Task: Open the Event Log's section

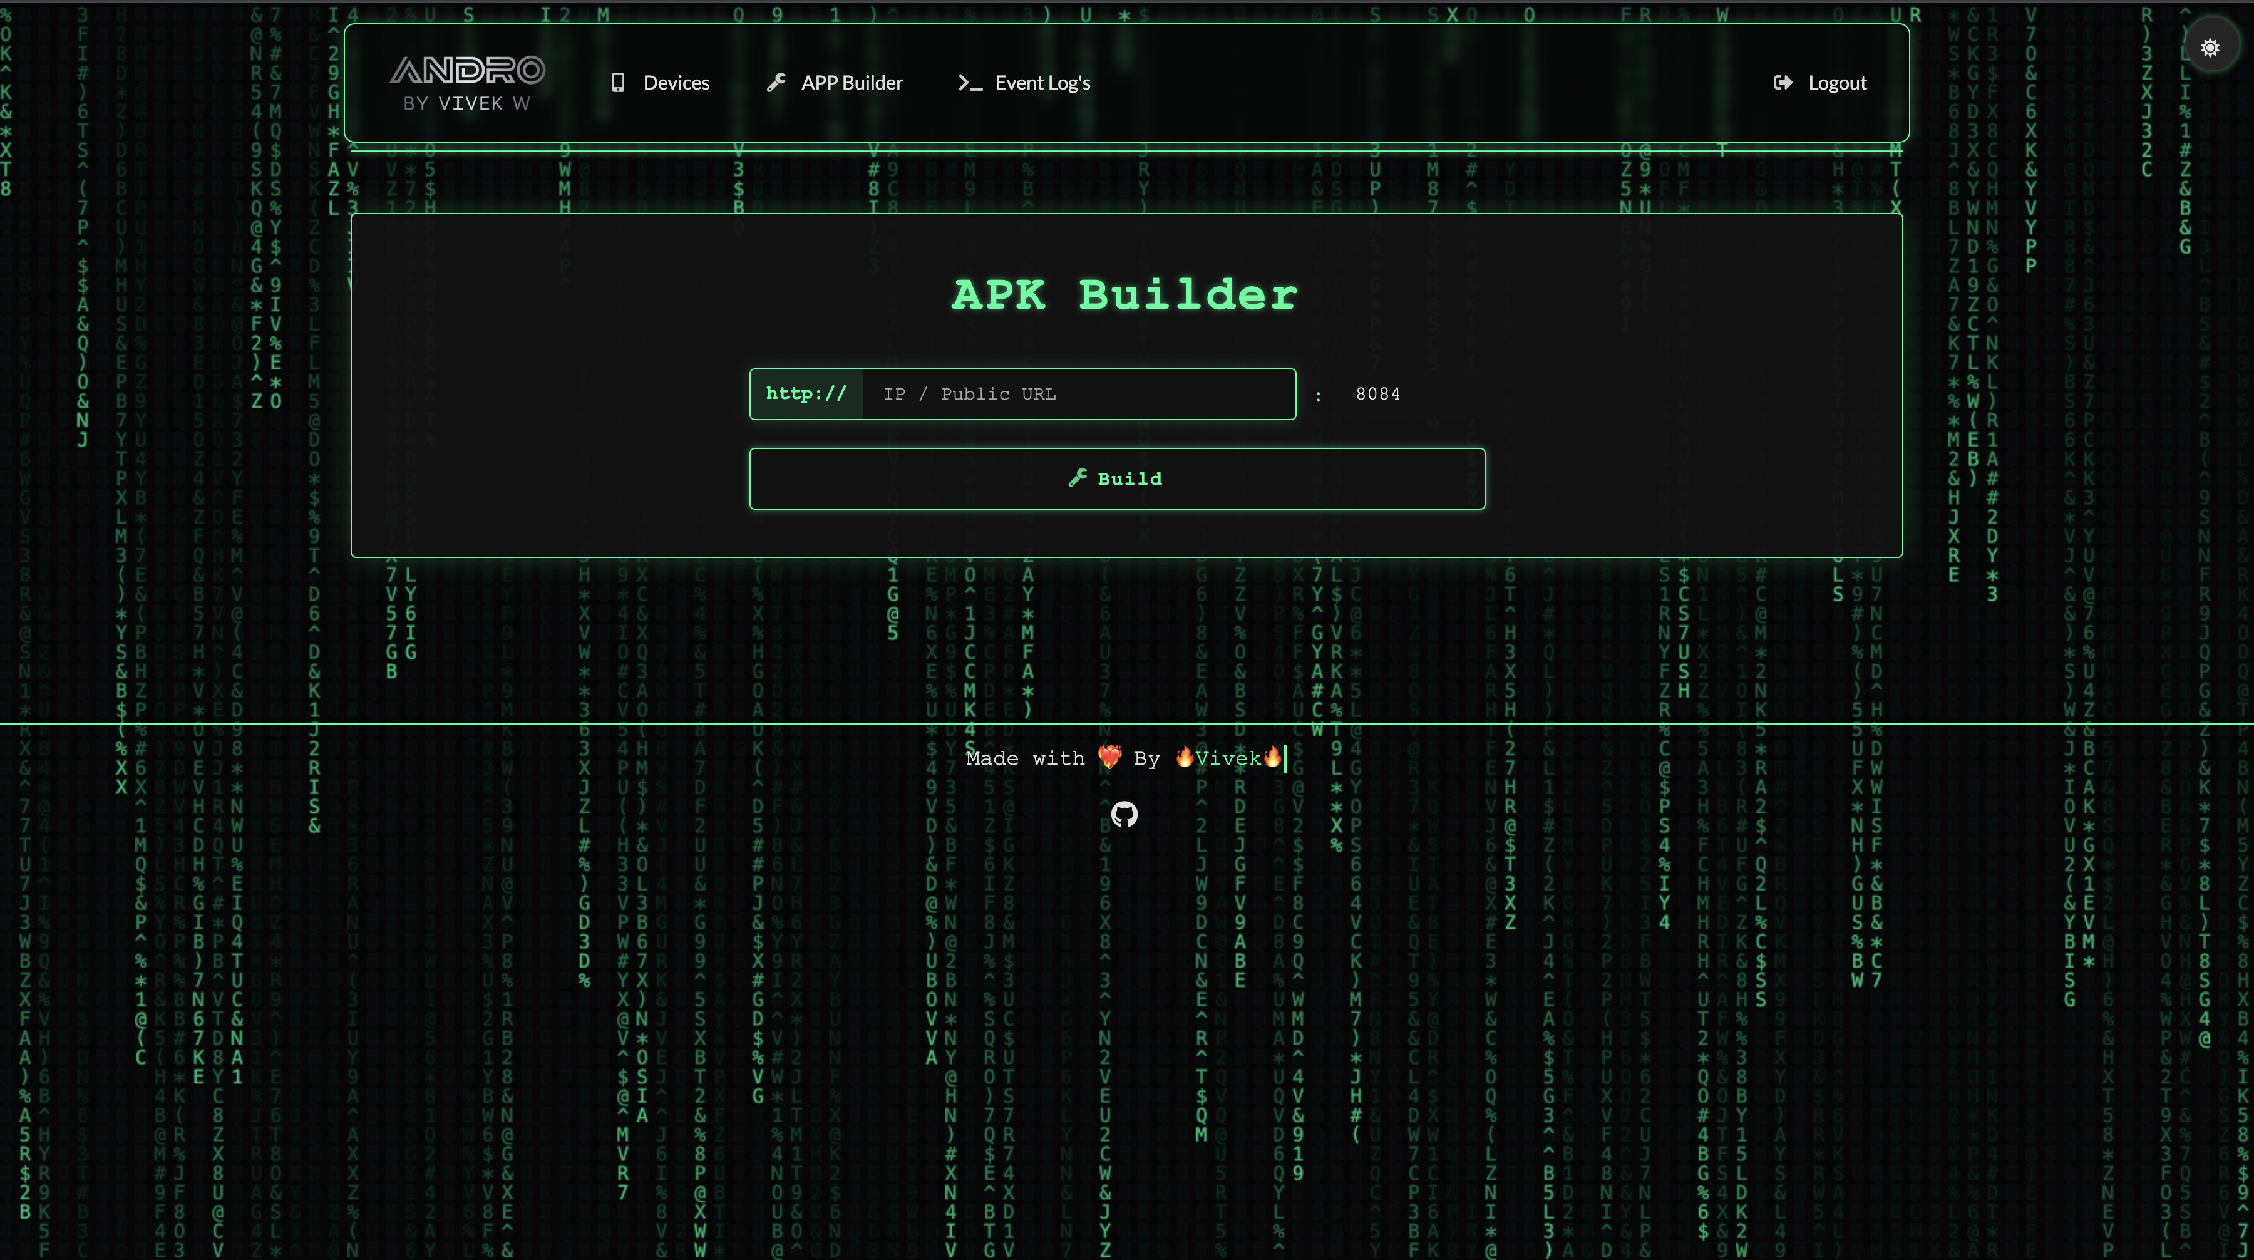Action: click(1043, 82)
